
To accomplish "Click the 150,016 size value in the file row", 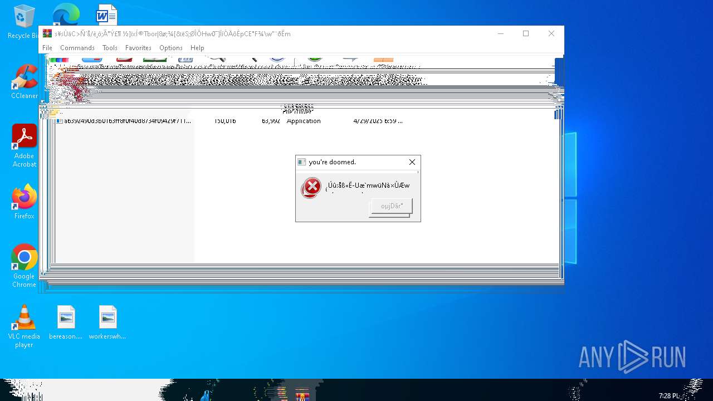I will [225, 121].
